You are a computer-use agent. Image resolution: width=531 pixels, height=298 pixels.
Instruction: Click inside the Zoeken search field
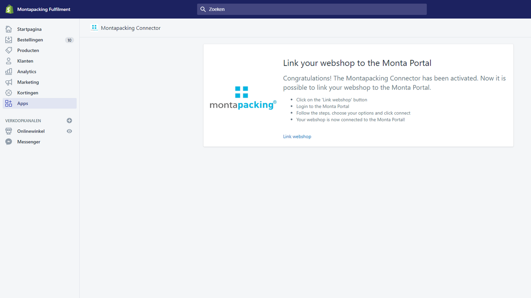click(x=312, y=9)
